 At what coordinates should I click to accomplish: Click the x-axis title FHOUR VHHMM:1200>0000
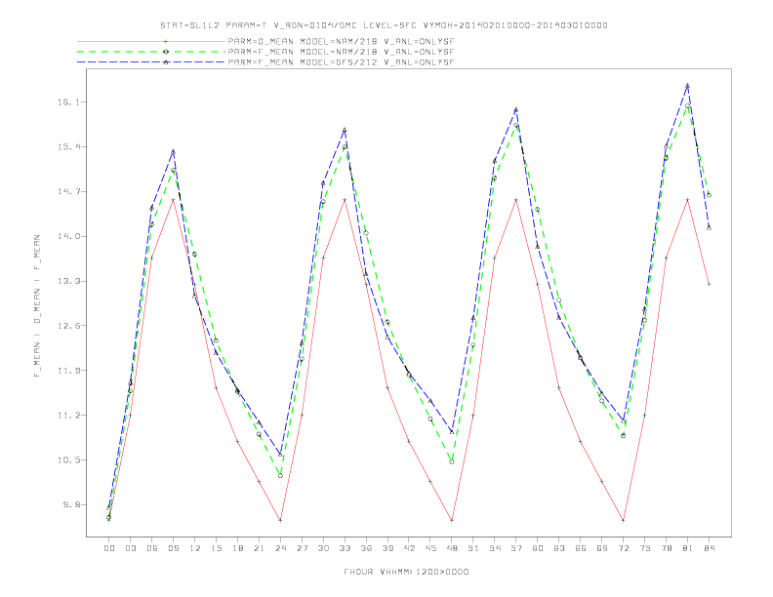click(x=406, y=572)
